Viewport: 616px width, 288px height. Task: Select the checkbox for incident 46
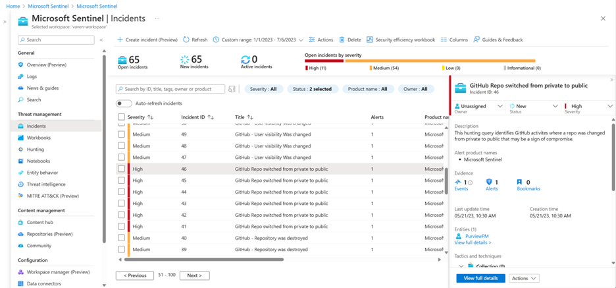click(x=121, y=169)
